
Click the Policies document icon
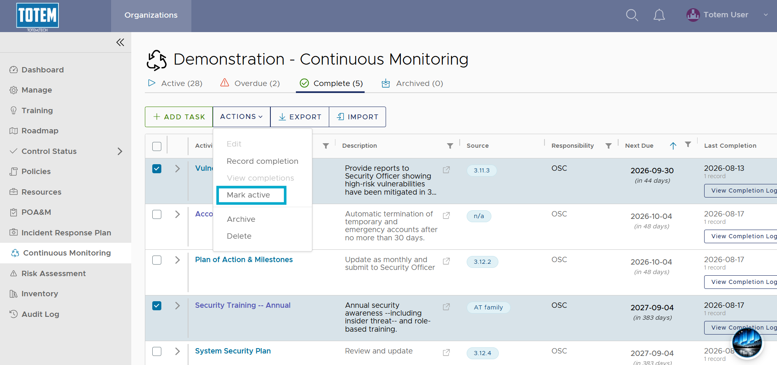coord(14,172)
